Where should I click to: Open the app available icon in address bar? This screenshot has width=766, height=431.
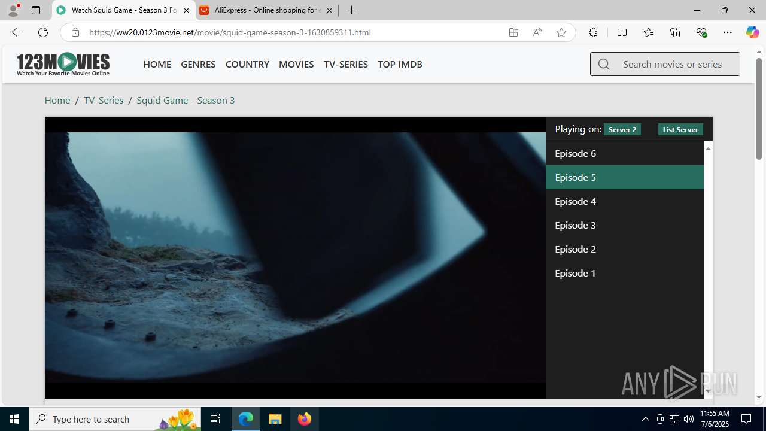(x=513, y=32)
